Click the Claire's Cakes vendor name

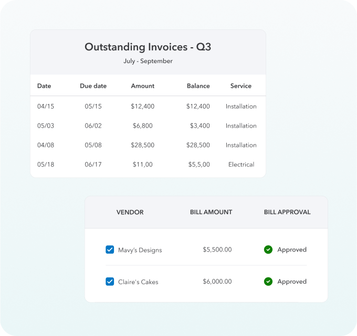click(138, 282)
